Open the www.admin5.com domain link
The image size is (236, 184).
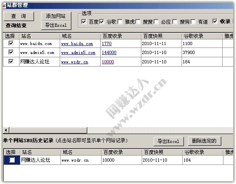point(78,53)
